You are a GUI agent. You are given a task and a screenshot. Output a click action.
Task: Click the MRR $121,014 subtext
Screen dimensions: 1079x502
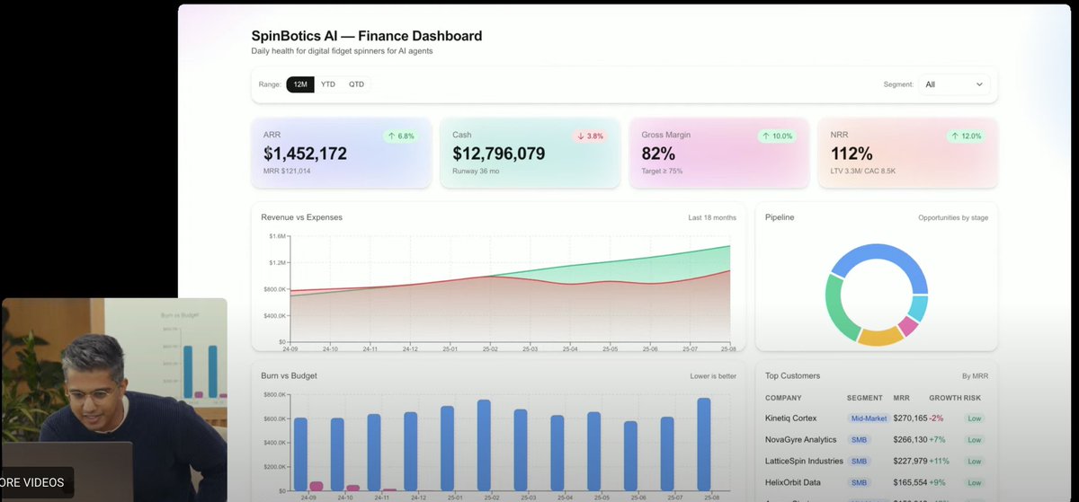[x=287, y=171]
